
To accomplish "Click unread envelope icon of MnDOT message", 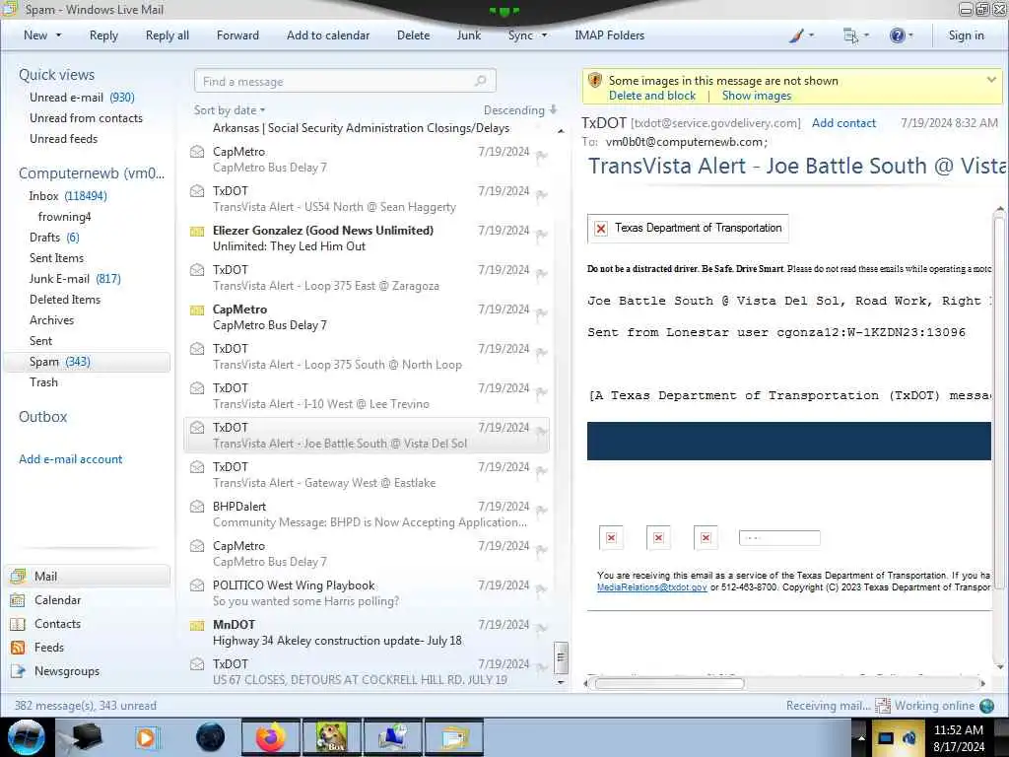I will pos(197,625).
